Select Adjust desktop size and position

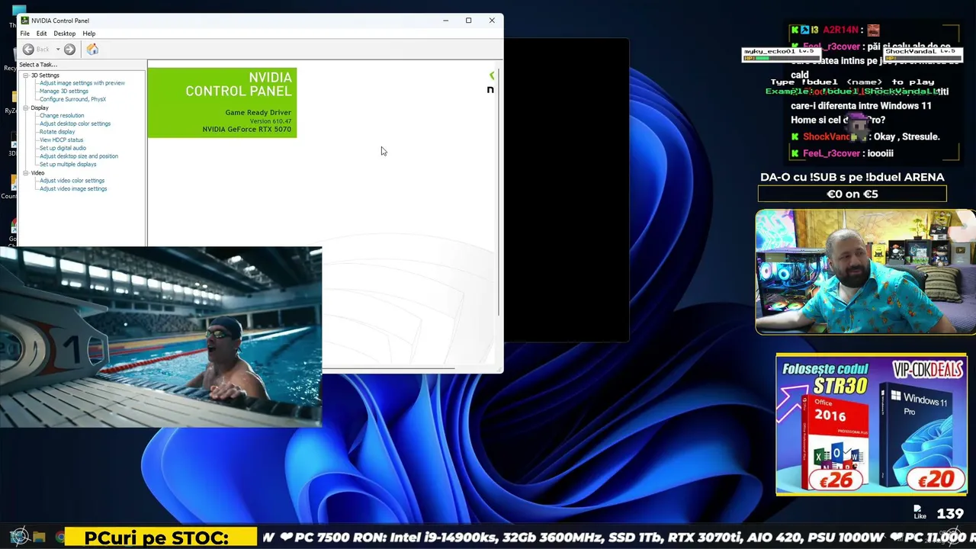[x=79, y=156]
